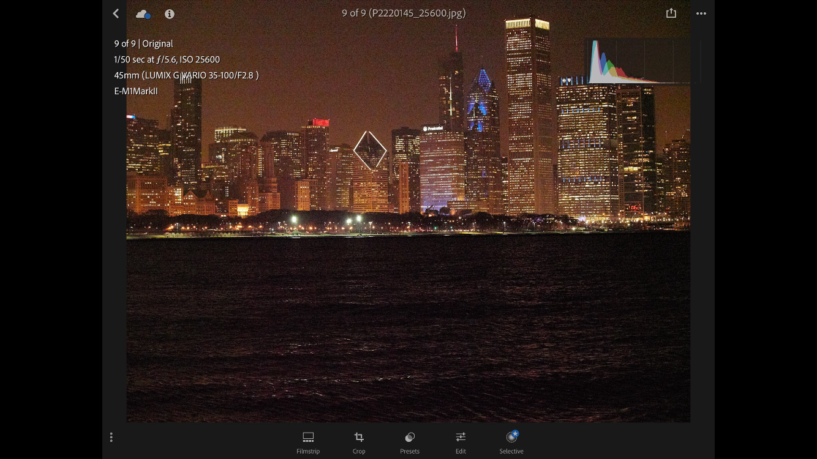
Task: Open the horizontal three-dot more menu
Action: (701, 13)
